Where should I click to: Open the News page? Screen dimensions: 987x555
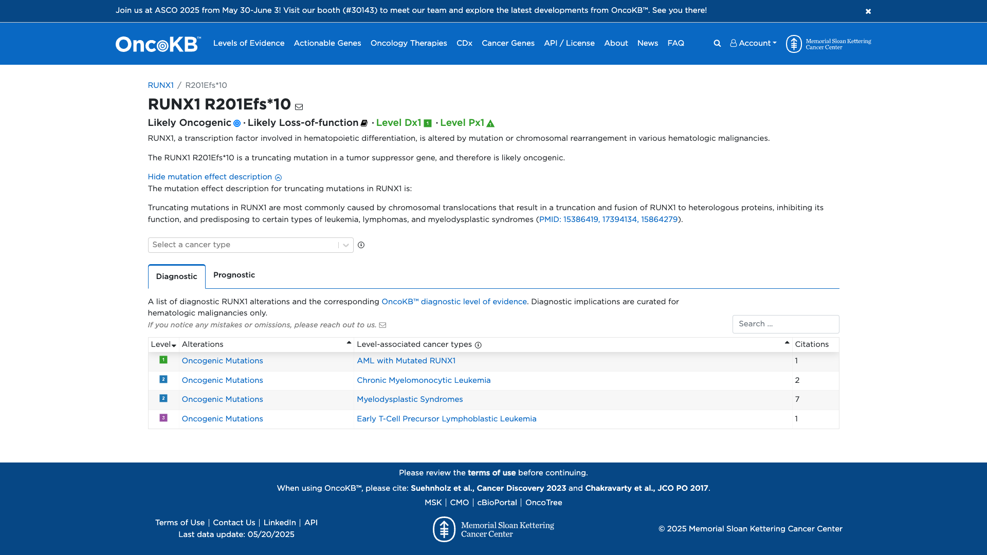pos(648,44)
